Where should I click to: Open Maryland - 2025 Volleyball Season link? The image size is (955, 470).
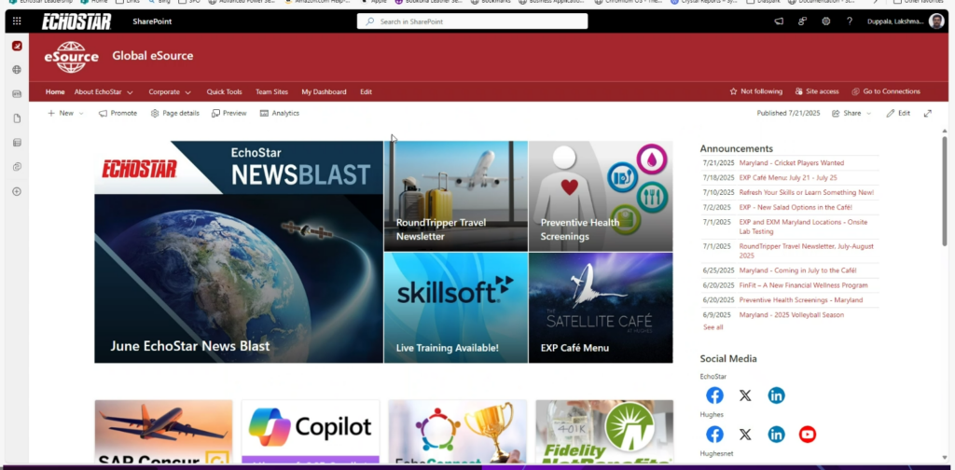pos(791,315)
